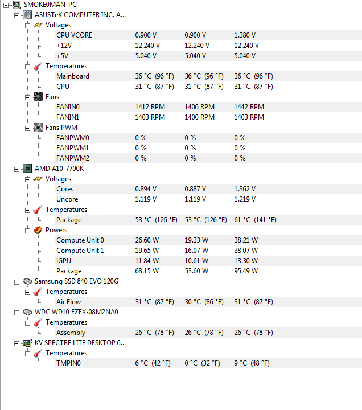Click the graphics card icon beside KV SPECTRE LITE
Screen dimensions: 362x410
[x=27, y=343]
